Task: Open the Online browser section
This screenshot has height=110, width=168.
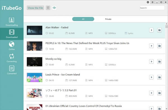Action: coord(11,46)
